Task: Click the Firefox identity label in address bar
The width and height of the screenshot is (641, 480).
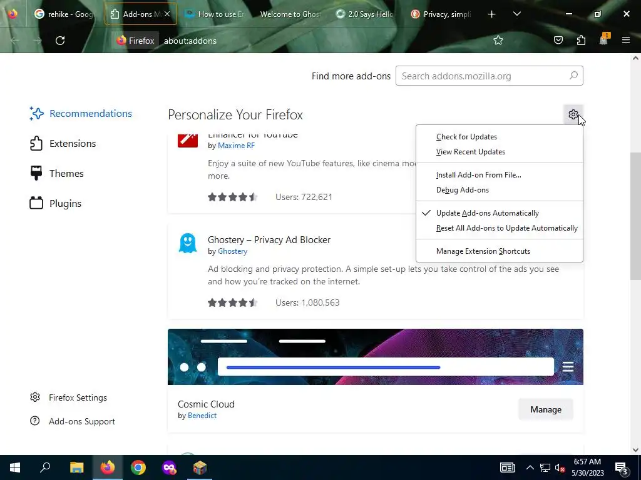Action: (135, 41)
